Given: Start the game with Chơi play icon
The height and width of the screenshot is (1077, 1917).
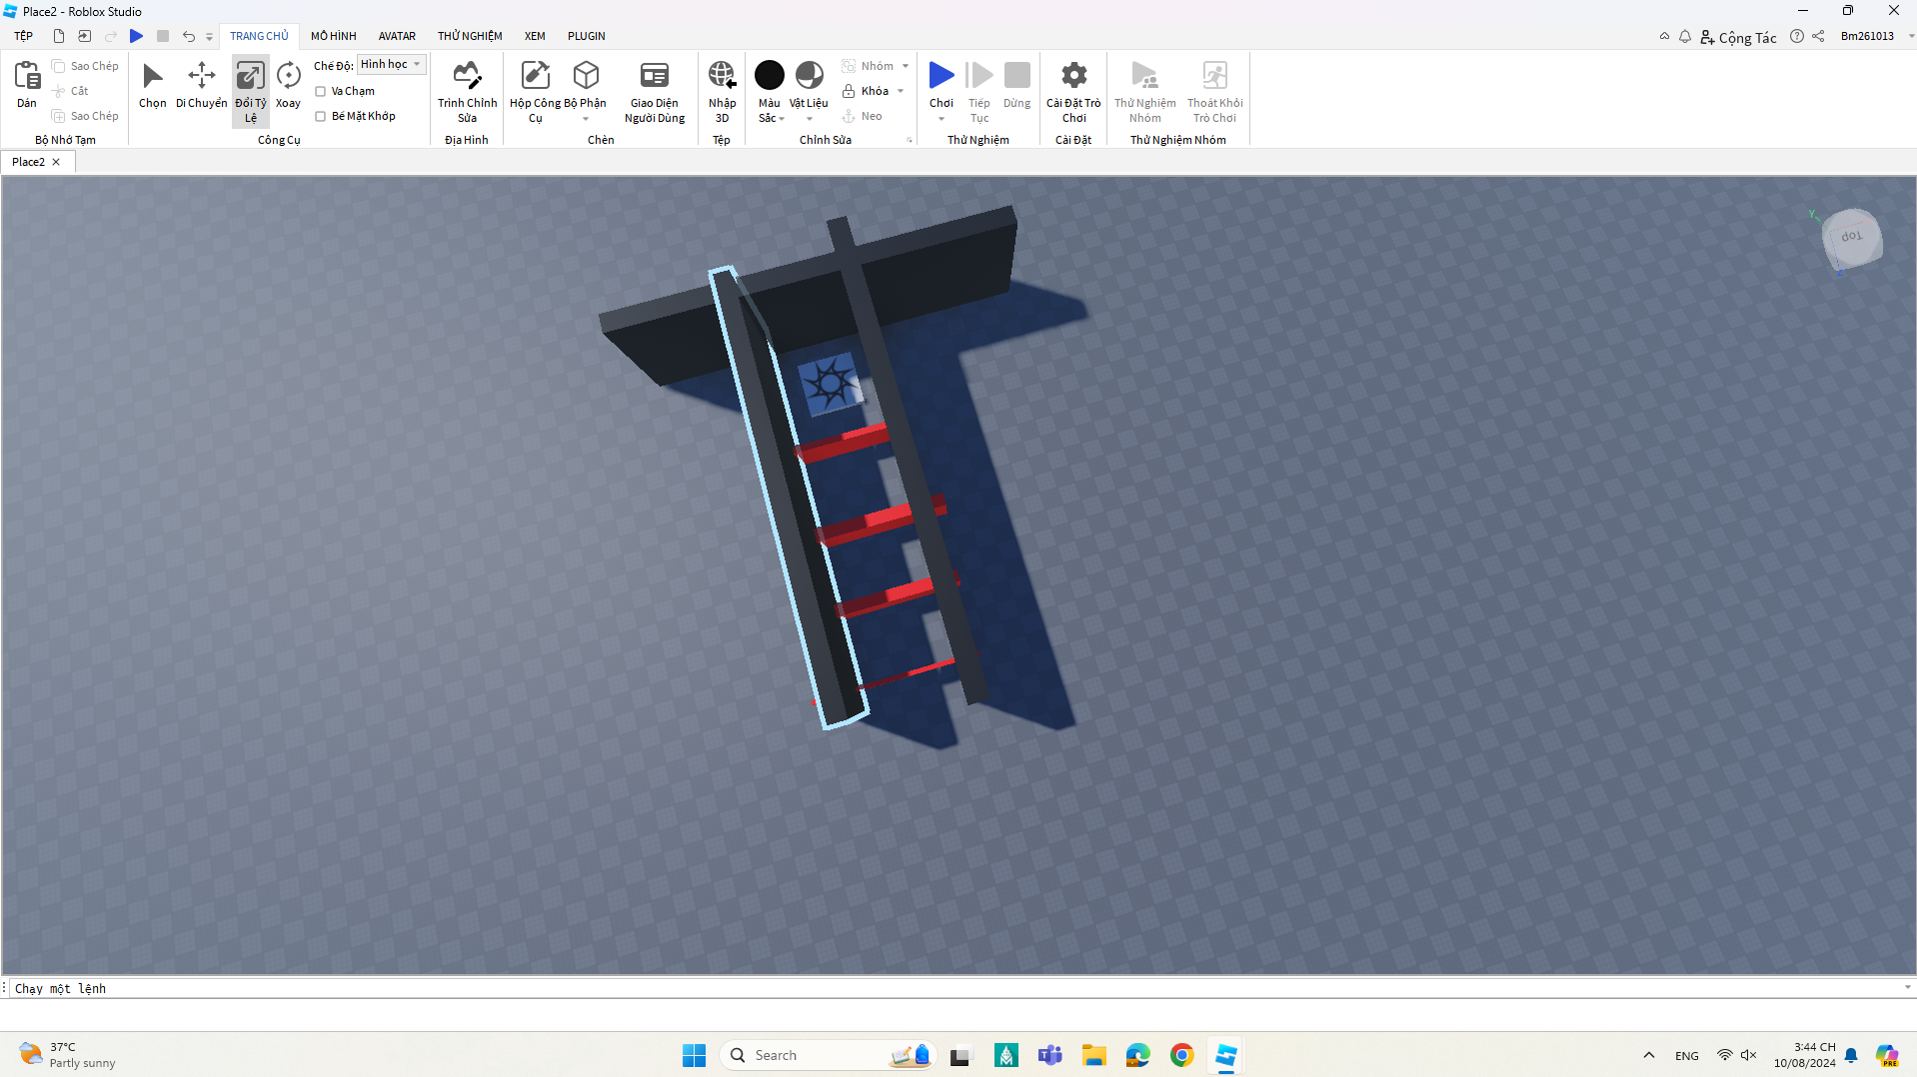Looking at the screenshot, I should pos(941,75).
